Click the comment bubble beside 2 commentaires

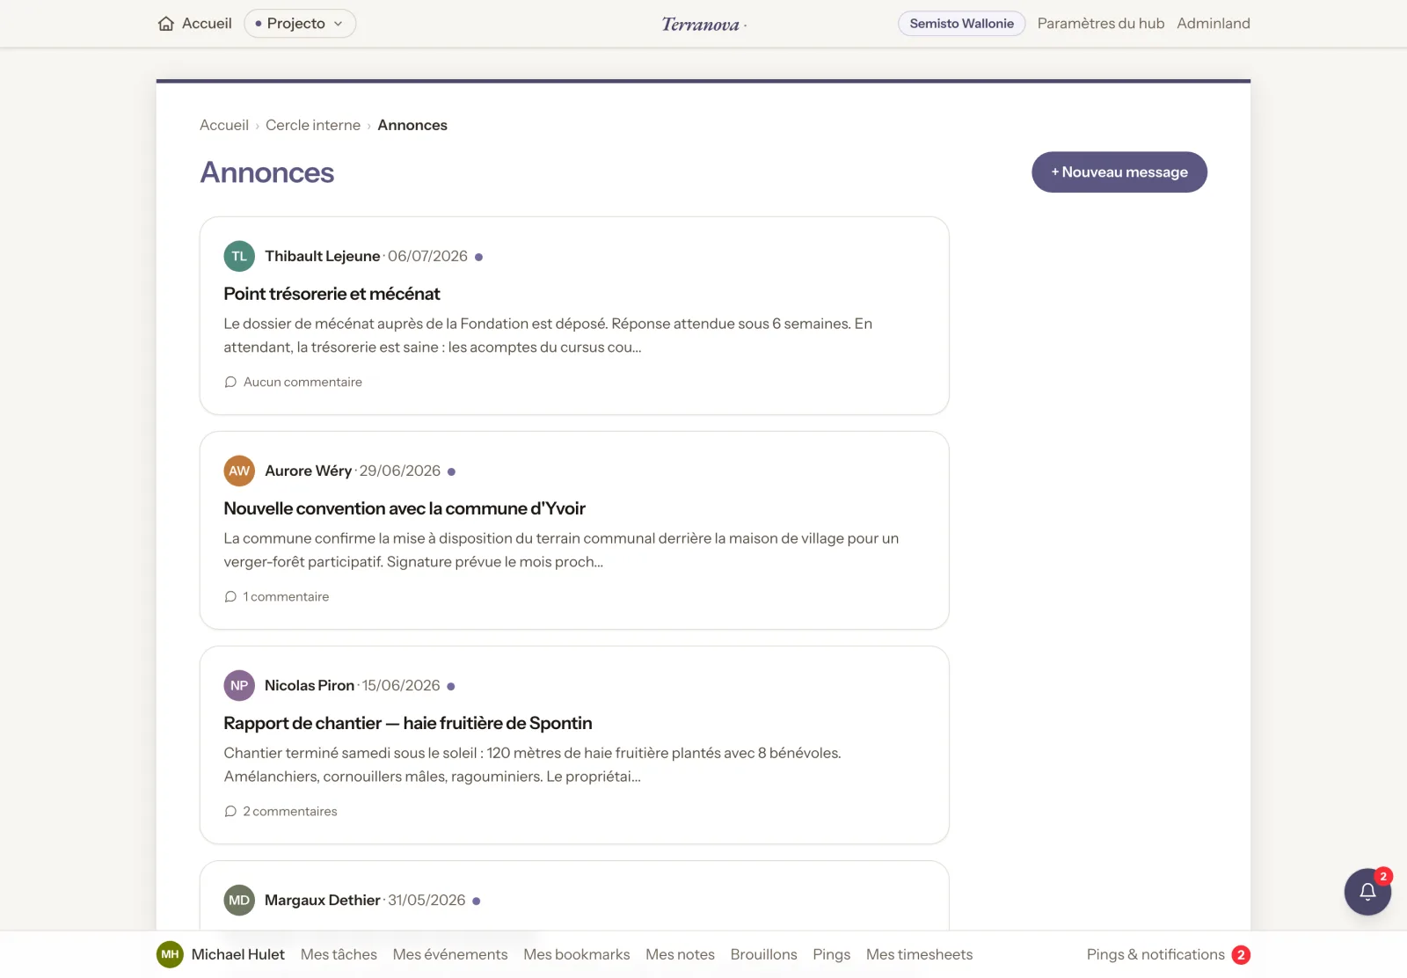230,811
